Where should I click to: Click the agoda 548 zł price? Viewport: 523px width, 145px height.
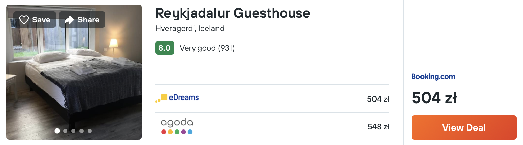[379, 127]
